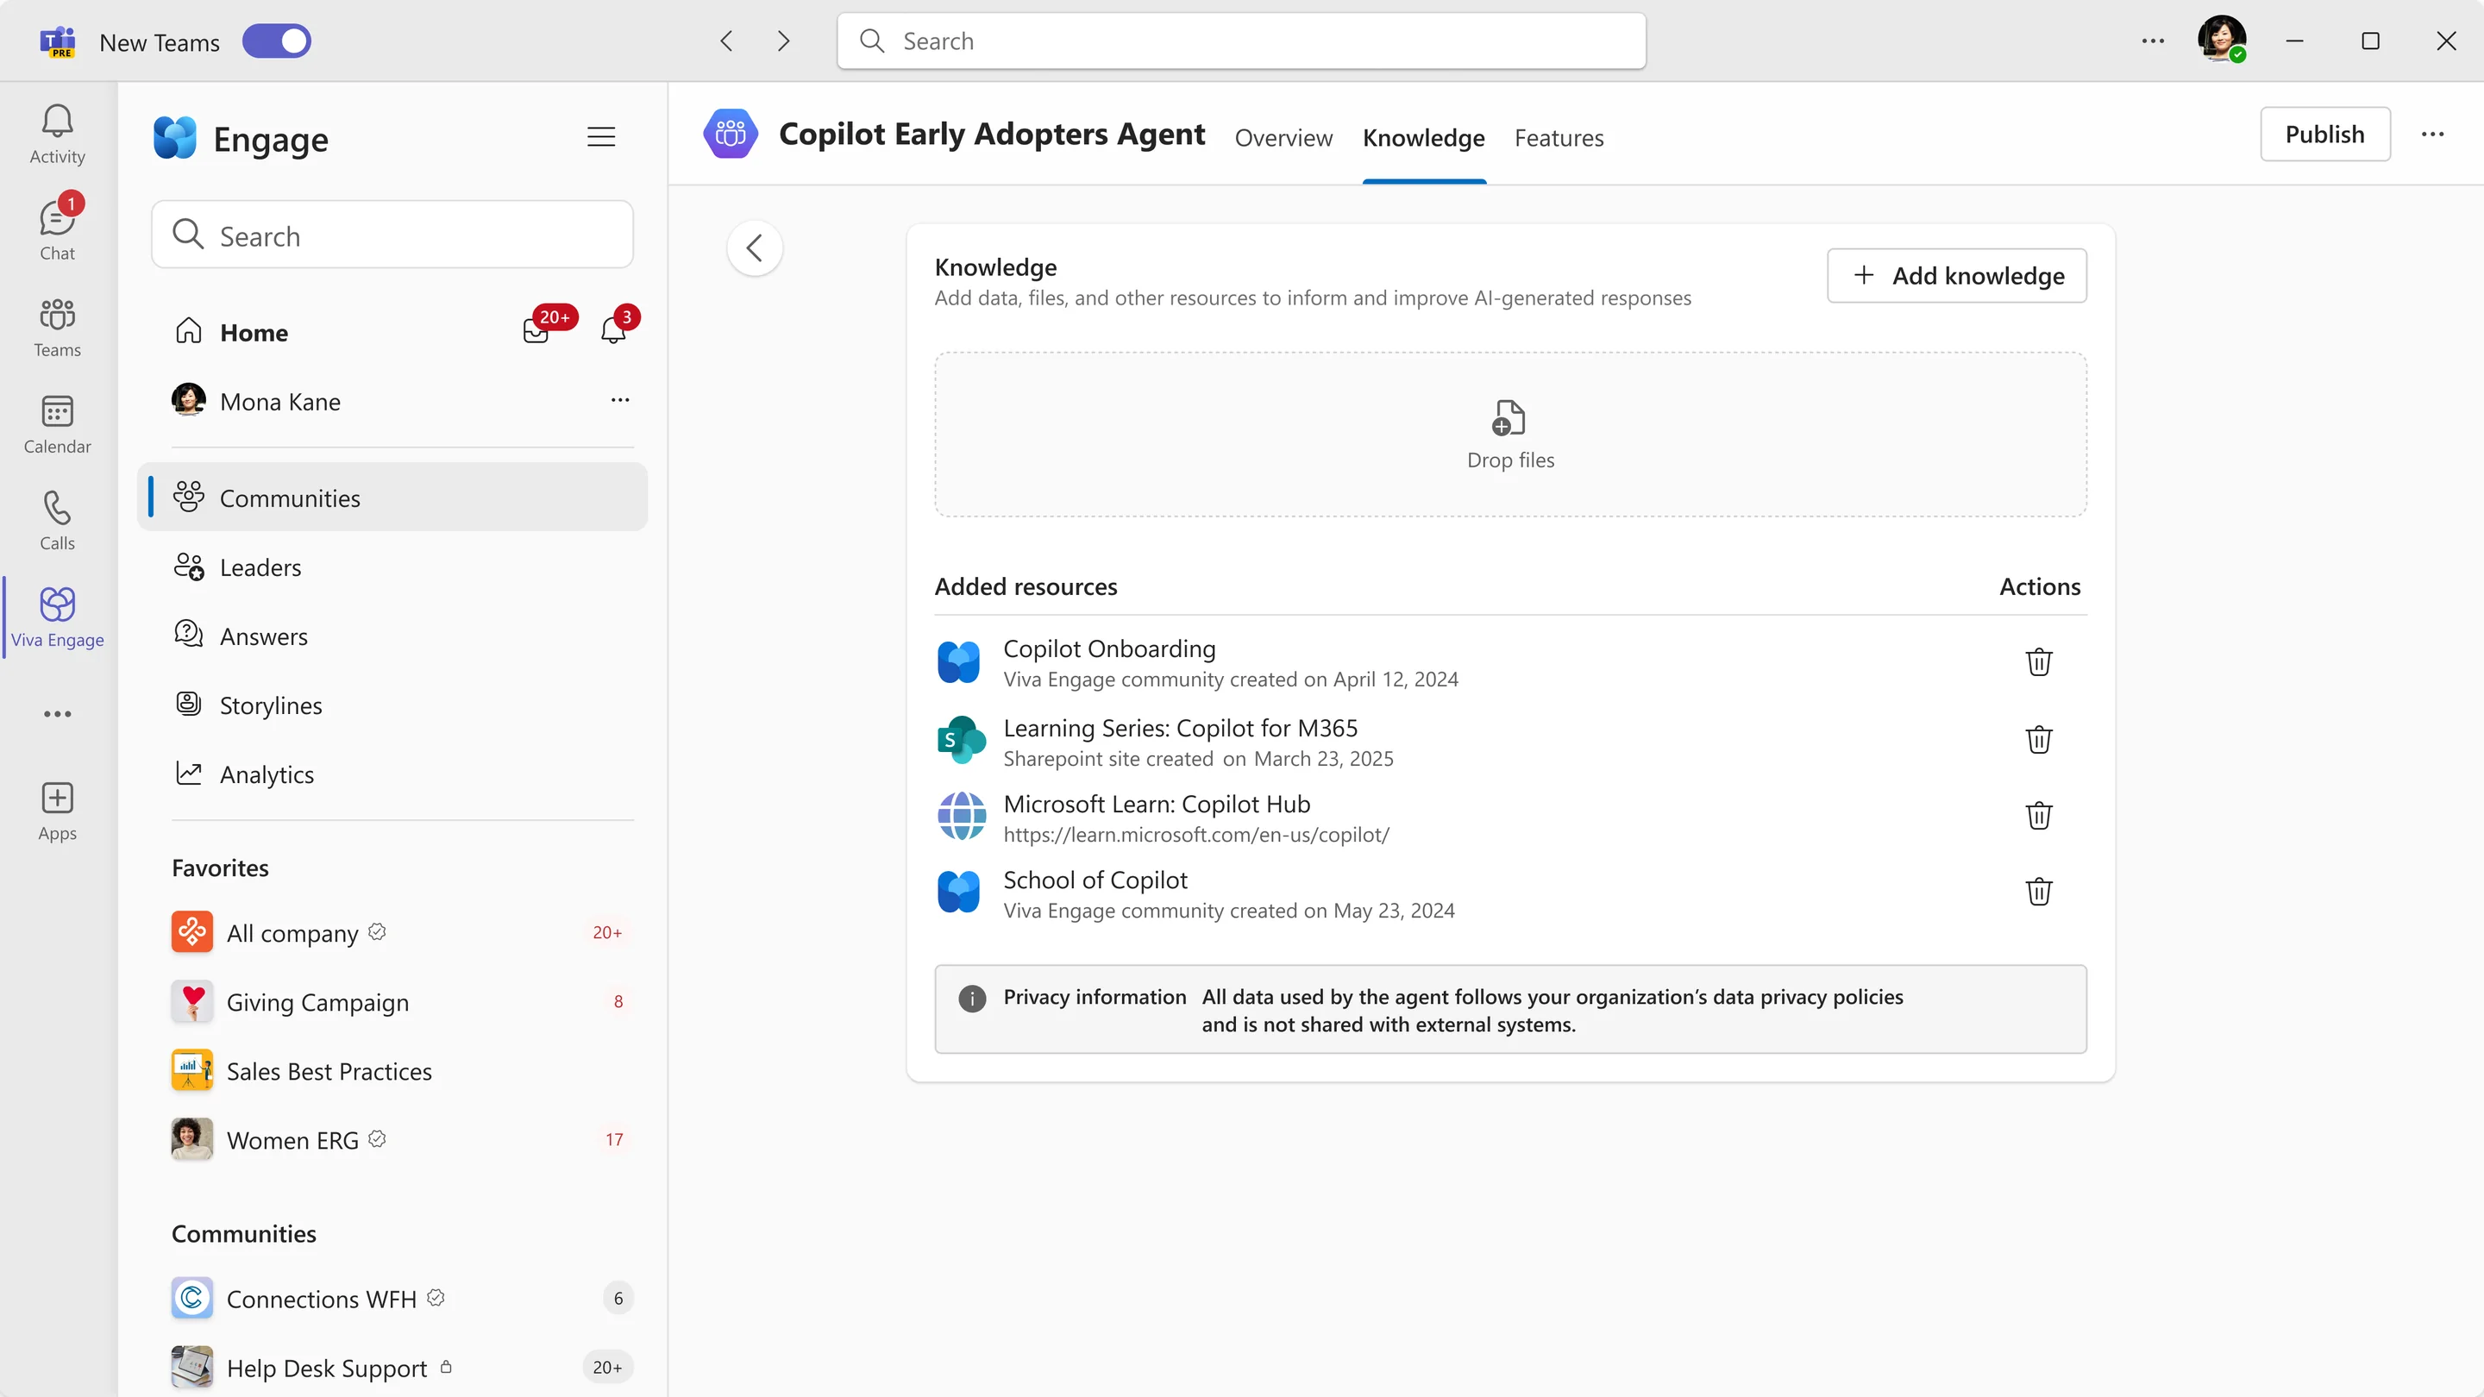
Task: Select Communities in Engage navigation
Action: coord(392,497)
